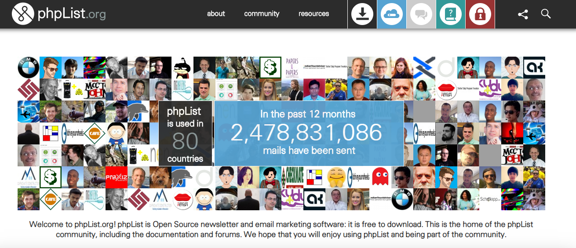Open search with the magnifier icon

coord(546,14)
